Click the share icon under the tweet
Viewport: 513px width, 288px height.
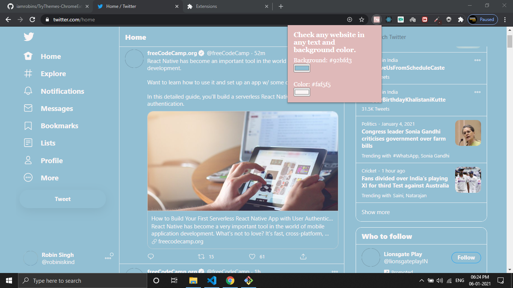303,256
